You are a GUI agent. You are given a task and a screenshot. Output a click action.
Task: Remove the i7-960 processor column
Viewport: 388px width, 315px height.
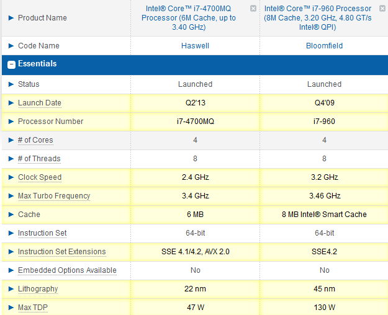[x=382, y=9]
